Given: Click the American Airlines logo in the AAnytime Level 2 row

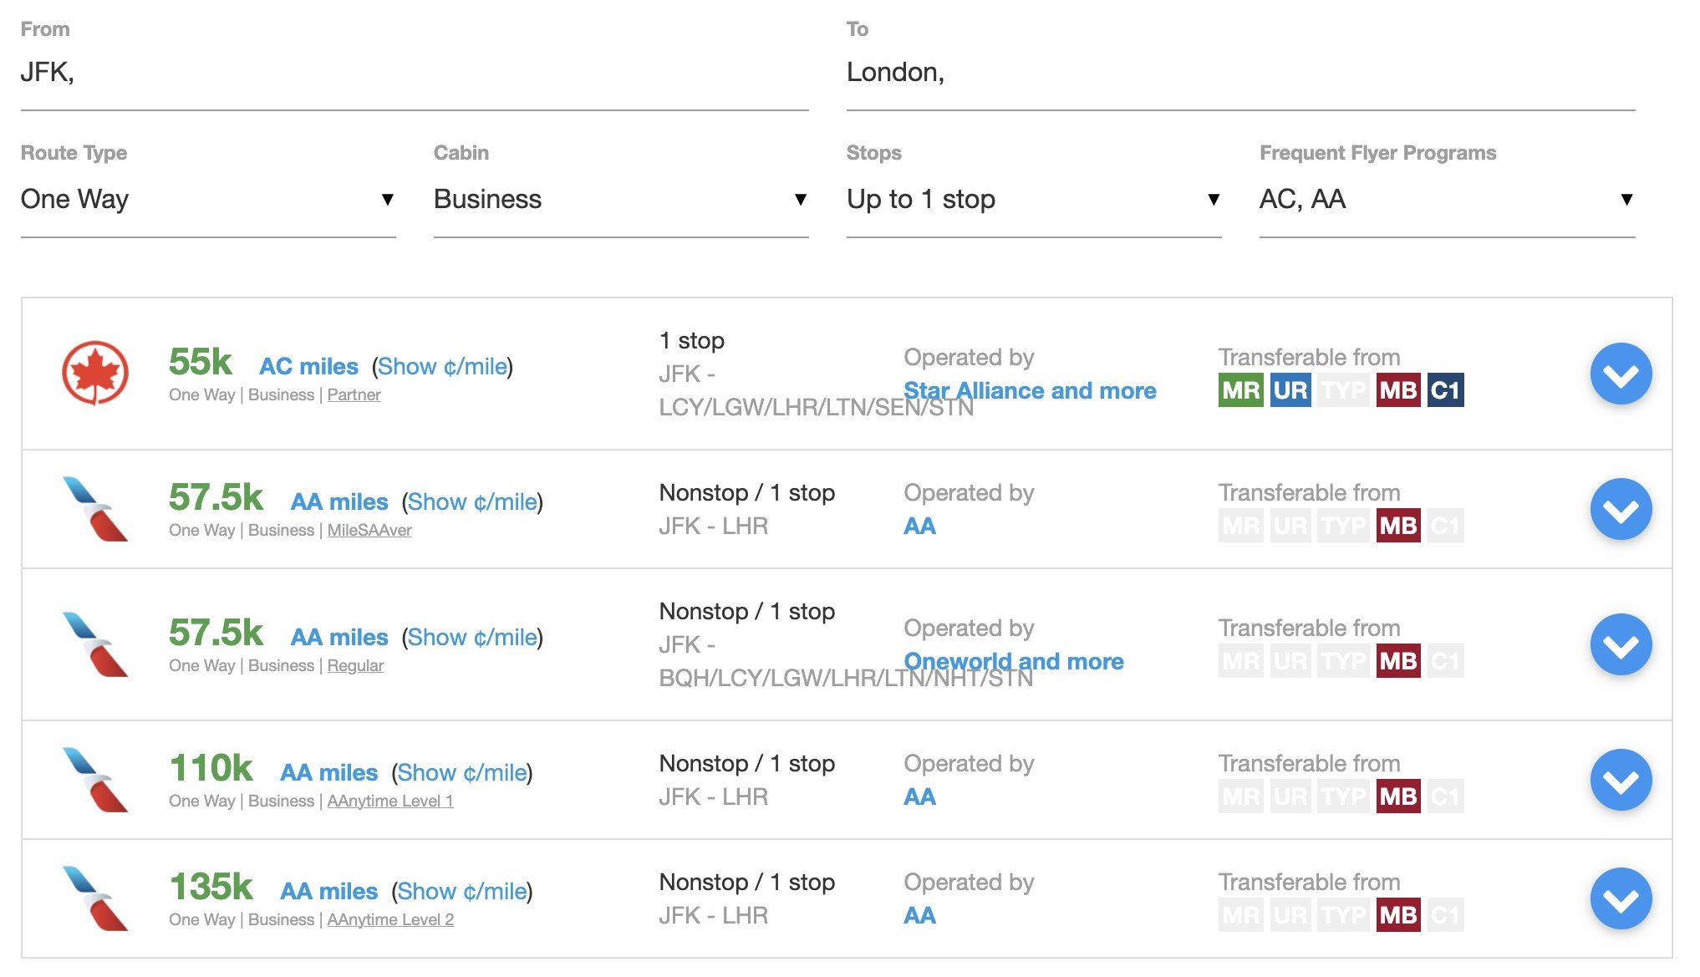Looking at the screenshot, I should click(95, 898).
